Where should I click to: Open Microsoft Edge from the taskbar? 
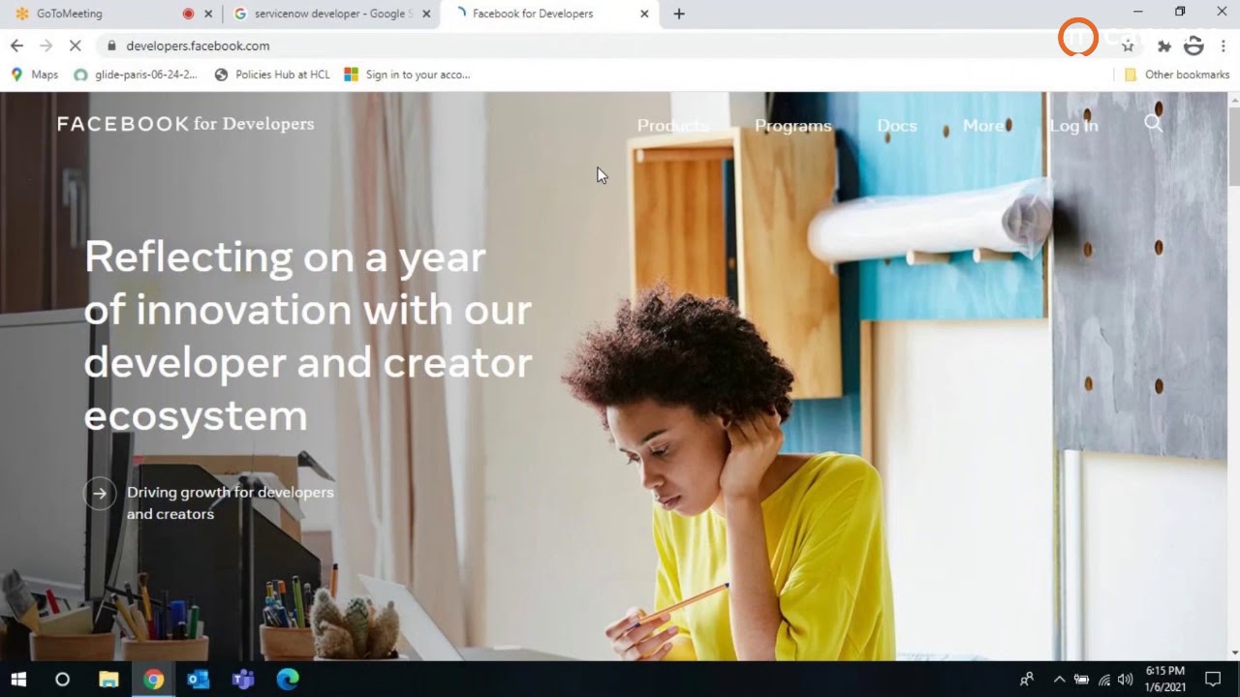[288, 679]
